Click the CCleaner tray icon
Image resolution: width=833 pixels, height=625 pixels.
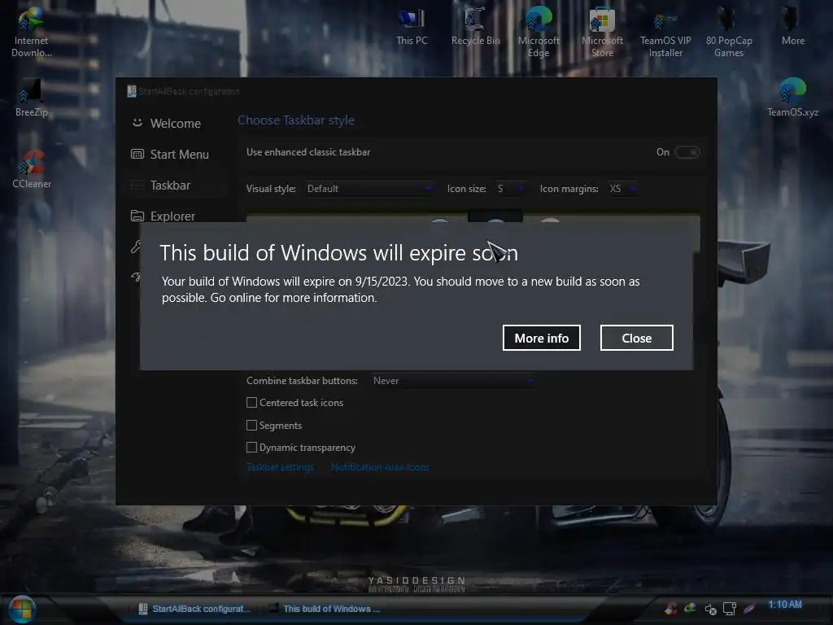671,609
